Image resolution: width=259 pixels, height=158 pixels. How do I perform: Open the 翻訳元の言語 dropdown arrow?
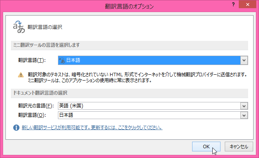click(244, 106)
